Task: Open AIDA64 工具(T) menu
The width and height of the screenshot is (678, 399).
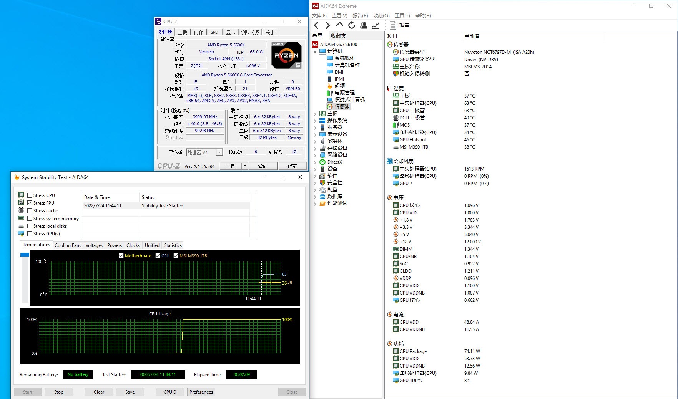Action: coord(402,15)
